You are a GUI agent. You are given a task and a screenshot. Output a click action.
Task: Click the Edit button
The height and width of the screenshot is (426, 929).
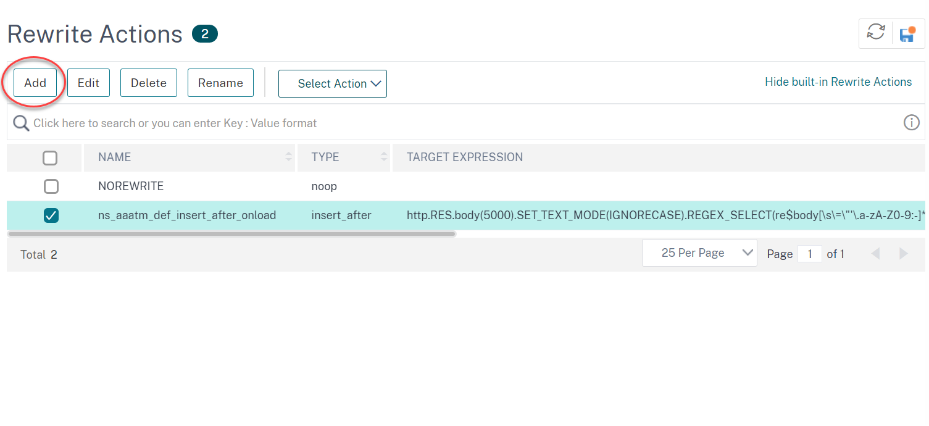(x=88, y=83)
